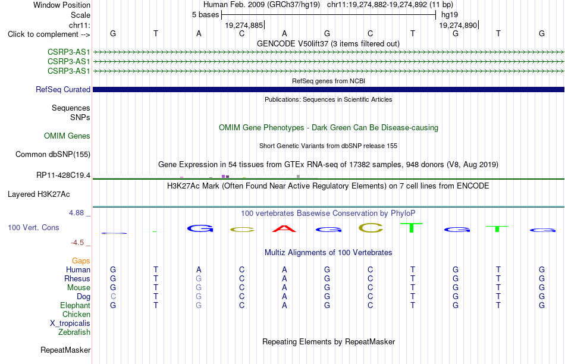Open Publications: Sequences in Scientific Articles title
The image size is (565, 364).
click(328, 99)
